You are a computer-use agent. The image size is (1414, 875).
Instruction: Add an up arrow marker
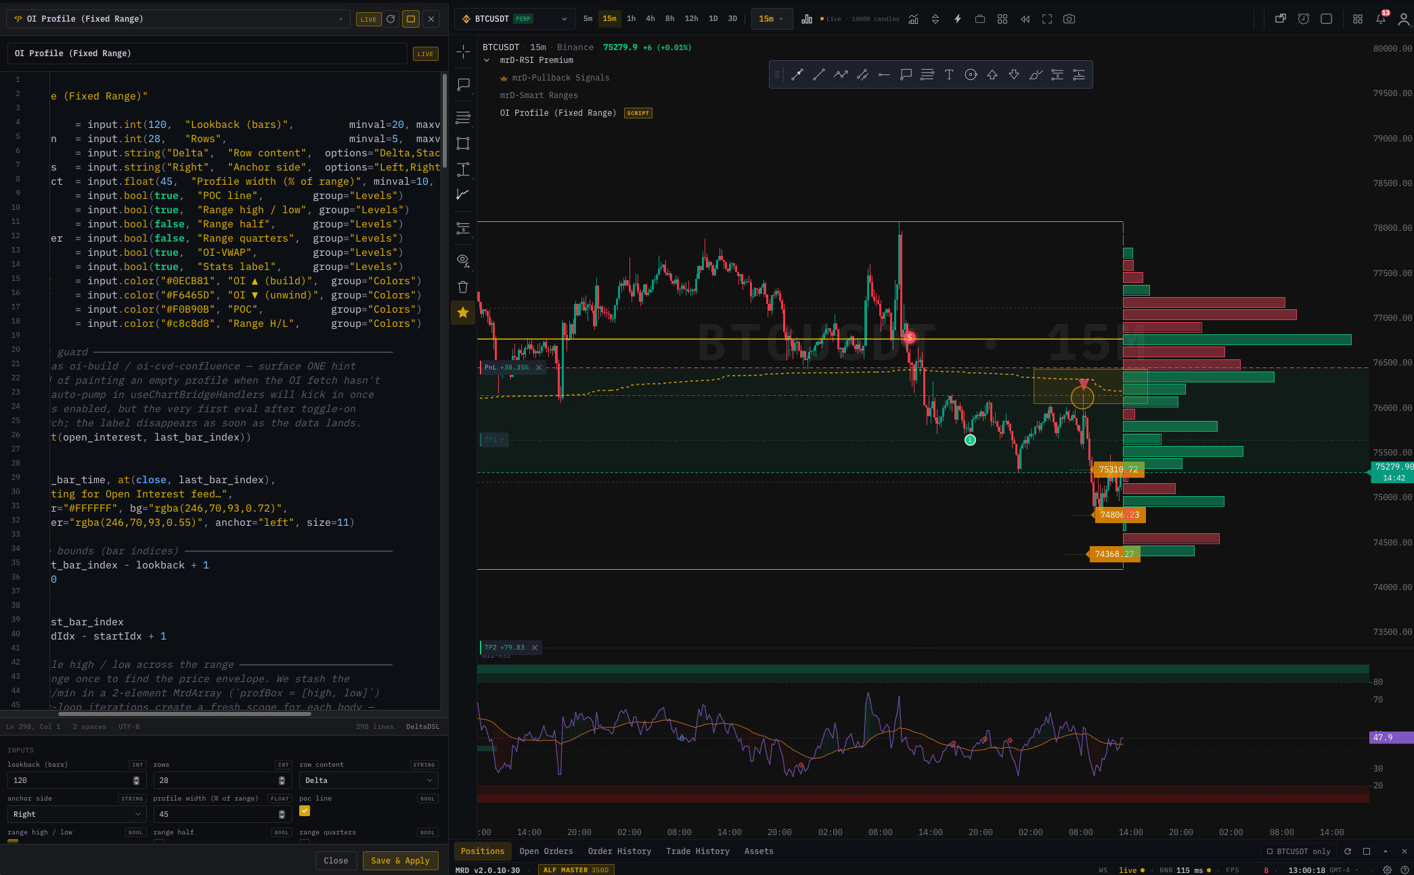tap(992, 75)
